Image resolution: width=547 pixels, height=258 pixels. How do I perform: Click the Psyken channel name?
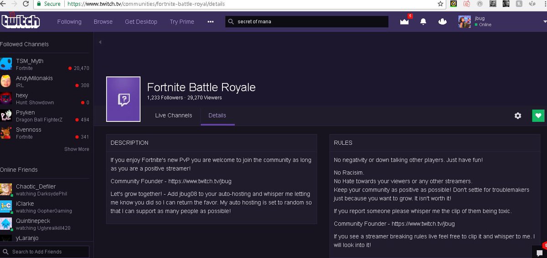(25, 112)
